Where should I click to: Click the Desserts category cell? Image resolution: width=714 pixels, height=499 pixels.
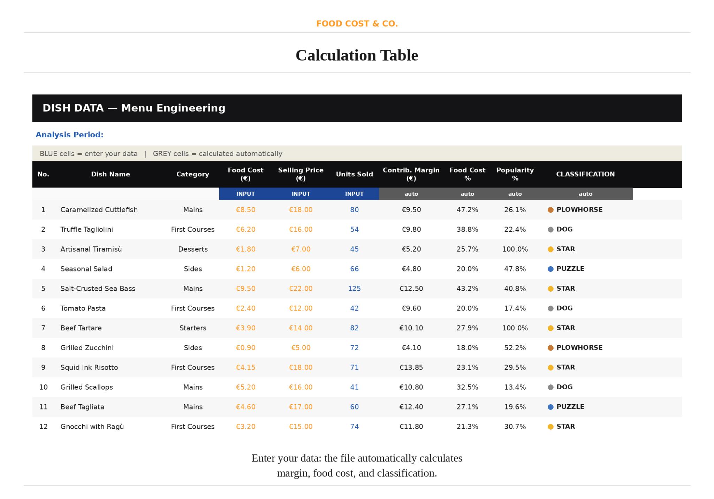click(x=193, y=249)
